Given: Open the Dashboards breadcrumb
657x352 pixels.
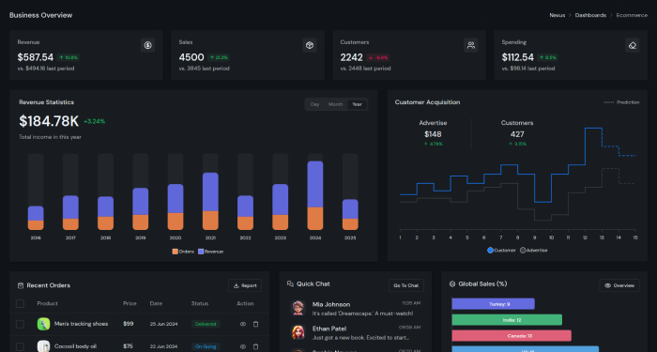Looking at the screenshot, I should (x=590, y=15).
